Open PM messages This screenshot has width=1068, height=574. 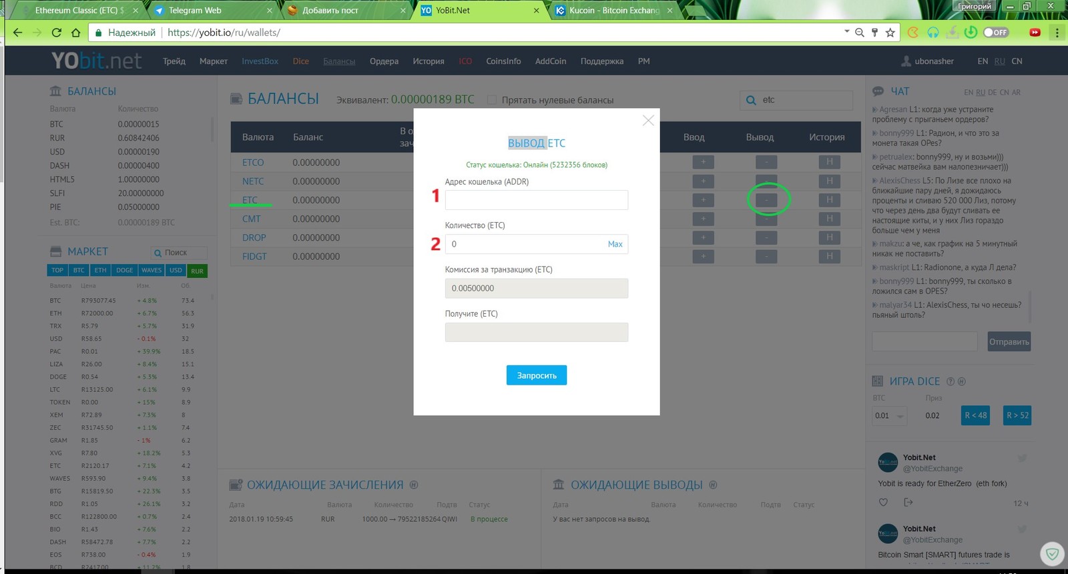point(643,61)
